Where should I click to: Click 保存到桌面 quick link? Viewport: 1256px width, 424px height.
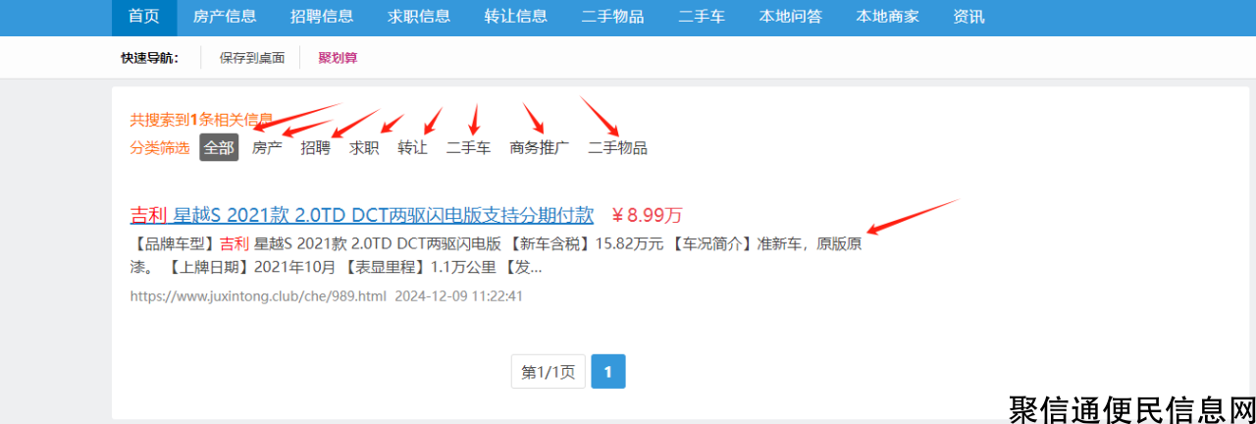pos(252,58)
